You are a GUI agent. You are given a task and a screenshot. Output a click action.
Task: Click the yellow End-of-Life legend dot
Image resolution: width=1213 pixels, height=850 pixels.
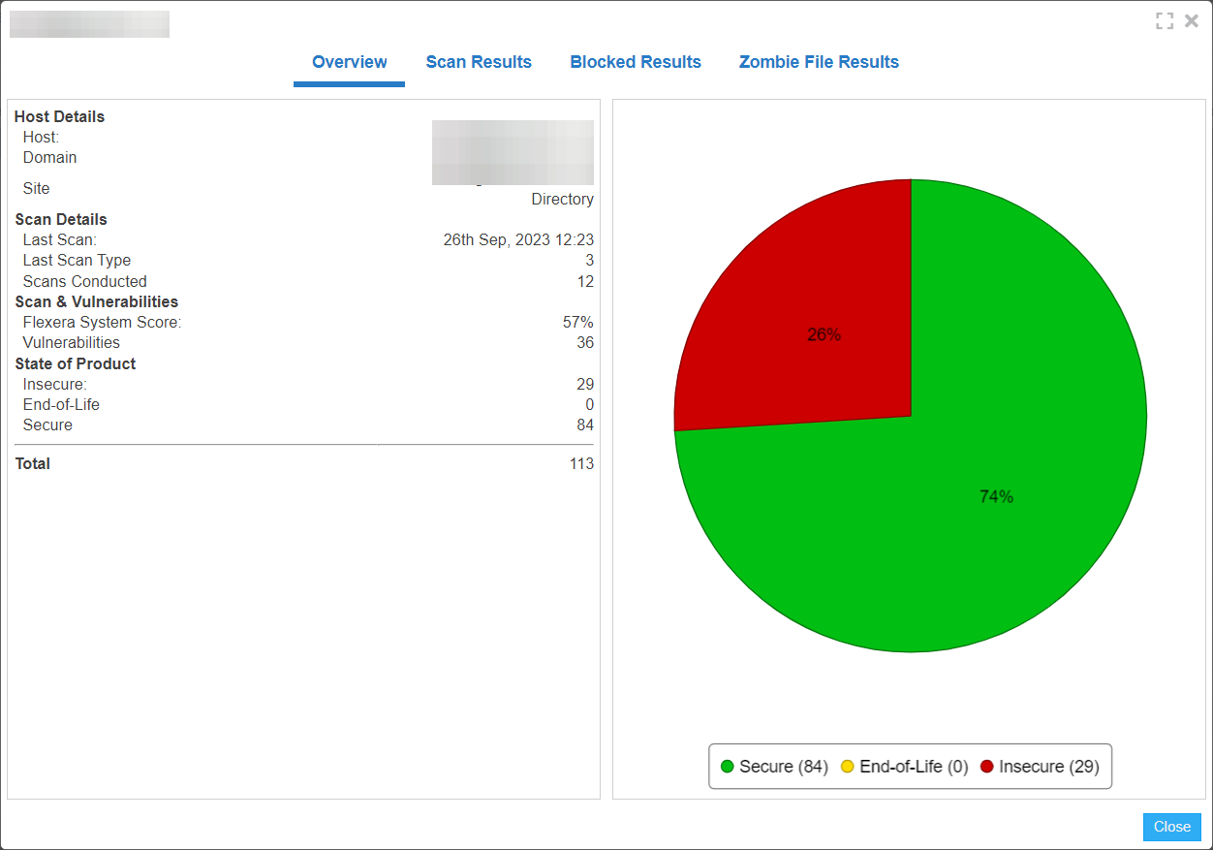click(848, 767)
